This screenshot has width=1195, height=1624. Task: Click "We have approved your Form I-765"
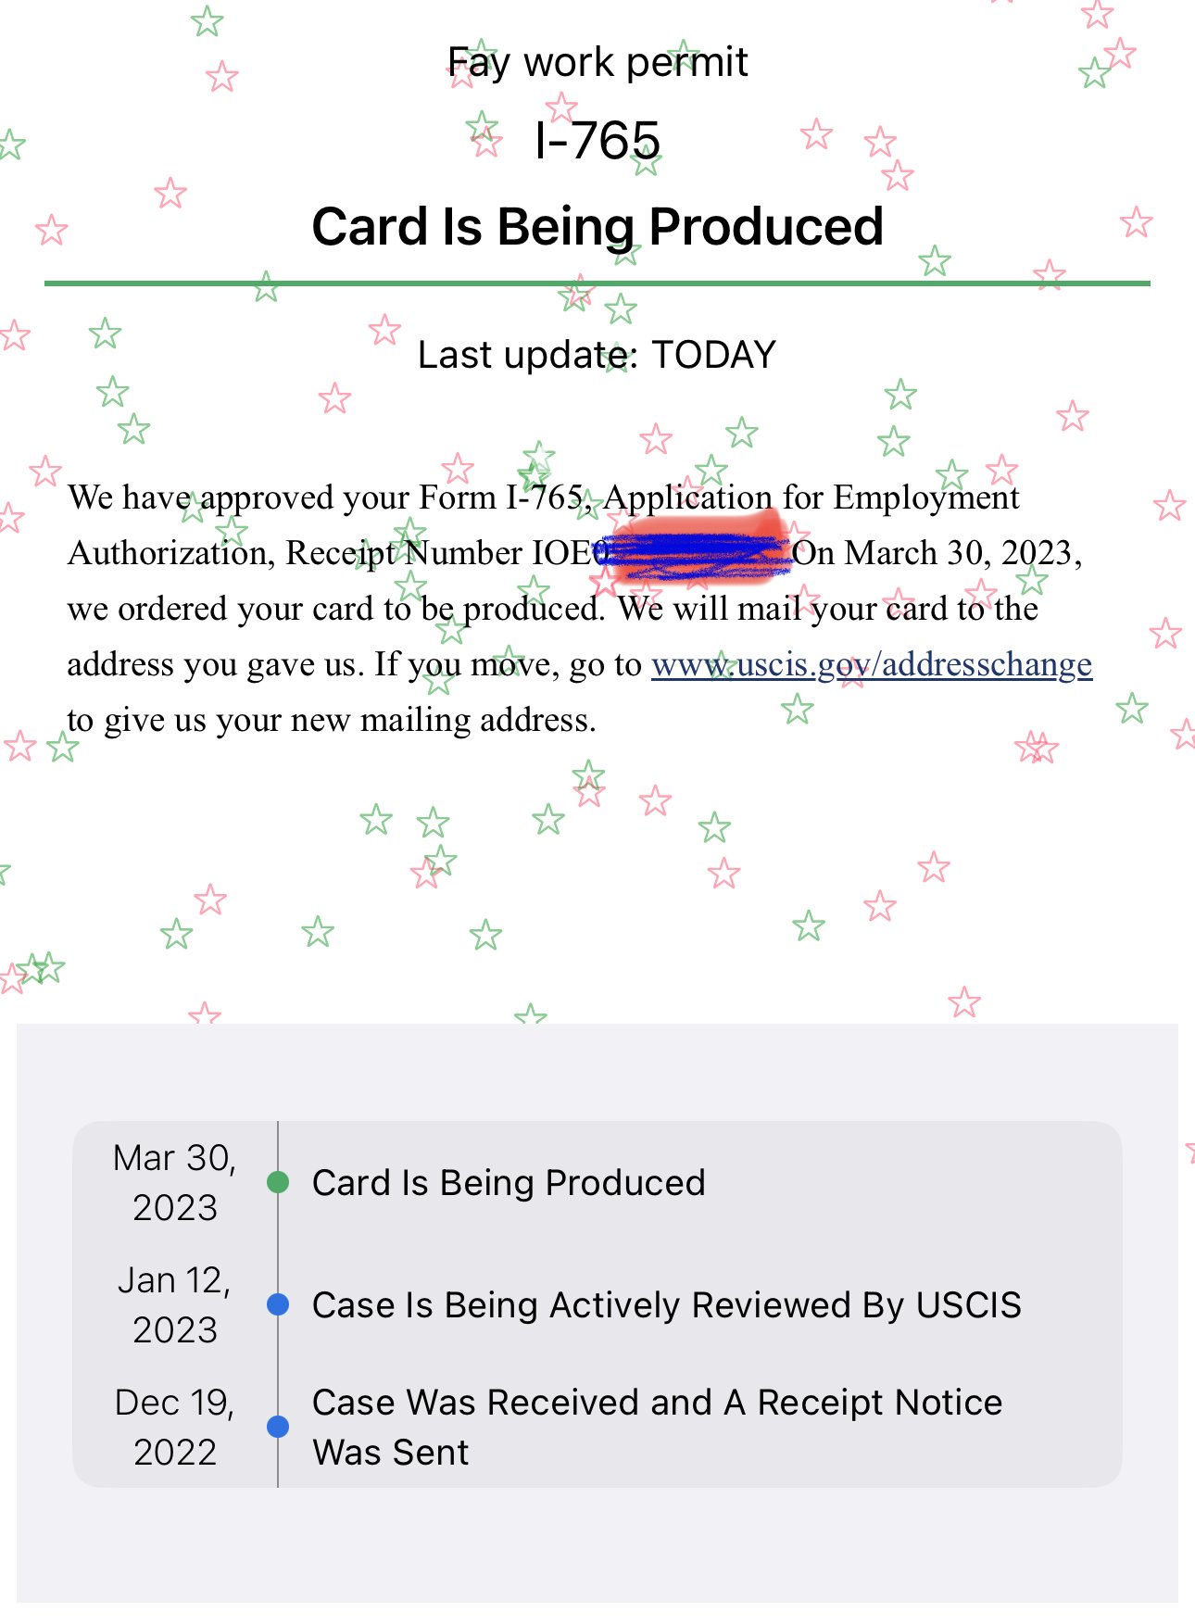coord(324,497)
